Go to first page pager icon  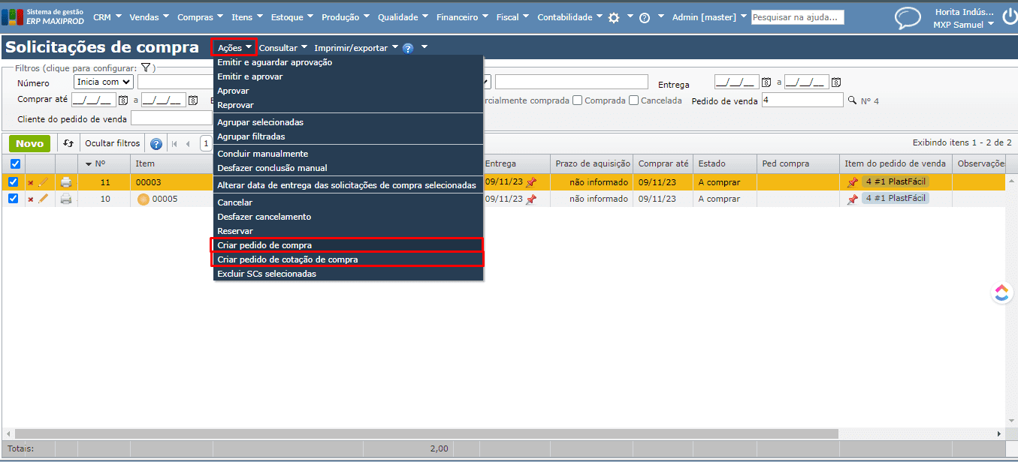(x=174, y=144)
